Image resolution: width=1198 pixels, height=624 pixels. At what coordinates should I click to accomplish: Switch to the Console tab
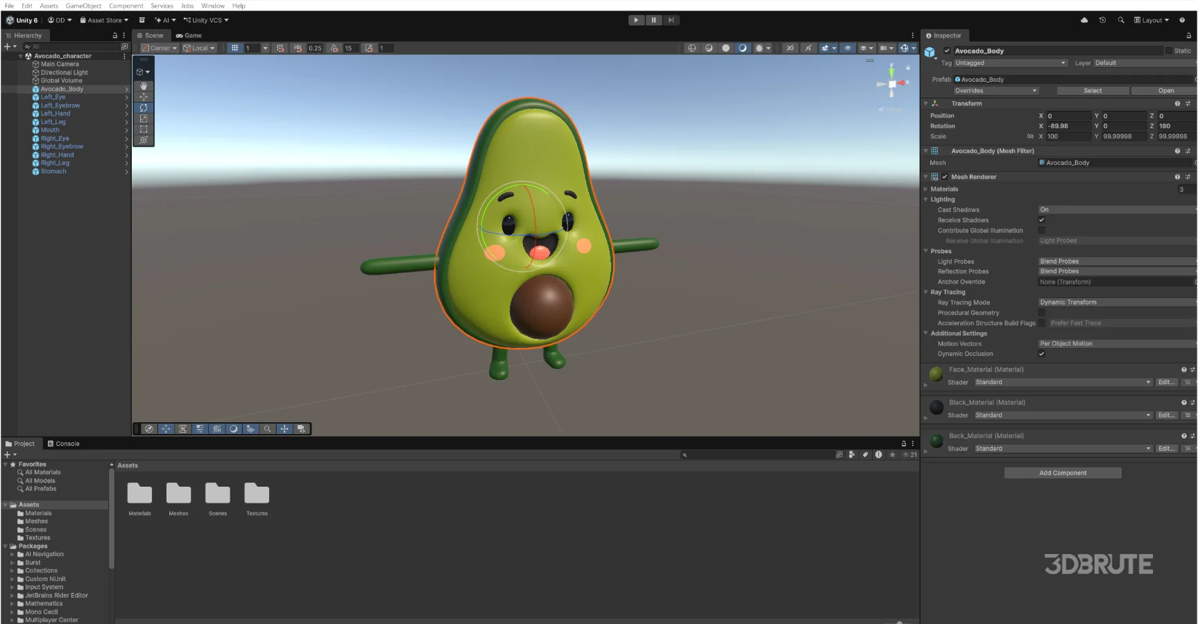point(63,444)
